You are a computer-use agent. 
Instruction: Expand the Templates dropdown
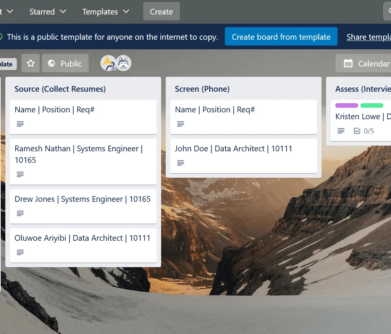tap(106, 12)
